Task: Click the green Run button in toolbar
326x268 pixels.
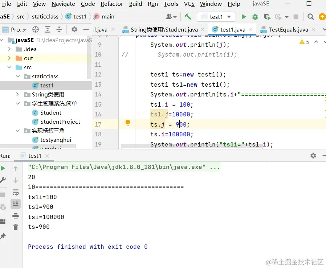Action: click(244, 17)
